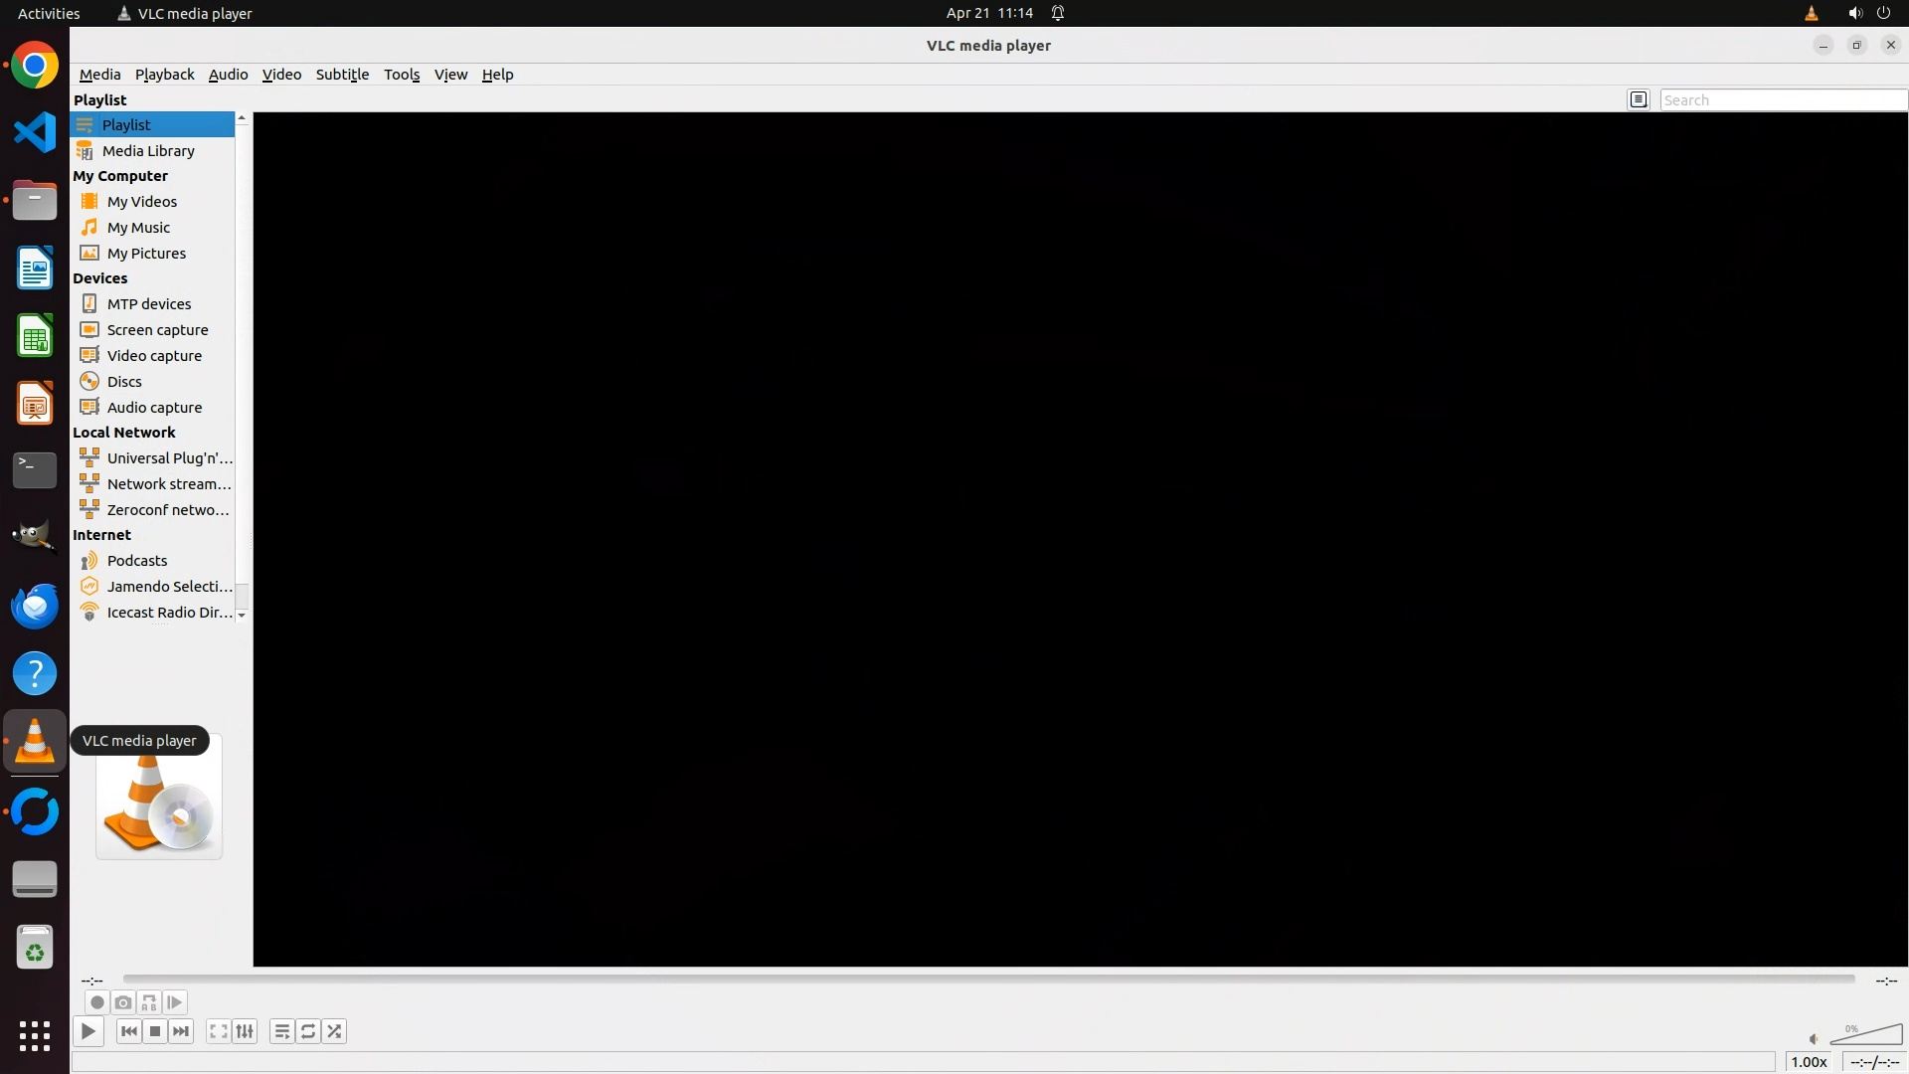Viewport: 1909px width, 1074px height.
Task: Skip to next media track
Action: [x=181, y=1031]
